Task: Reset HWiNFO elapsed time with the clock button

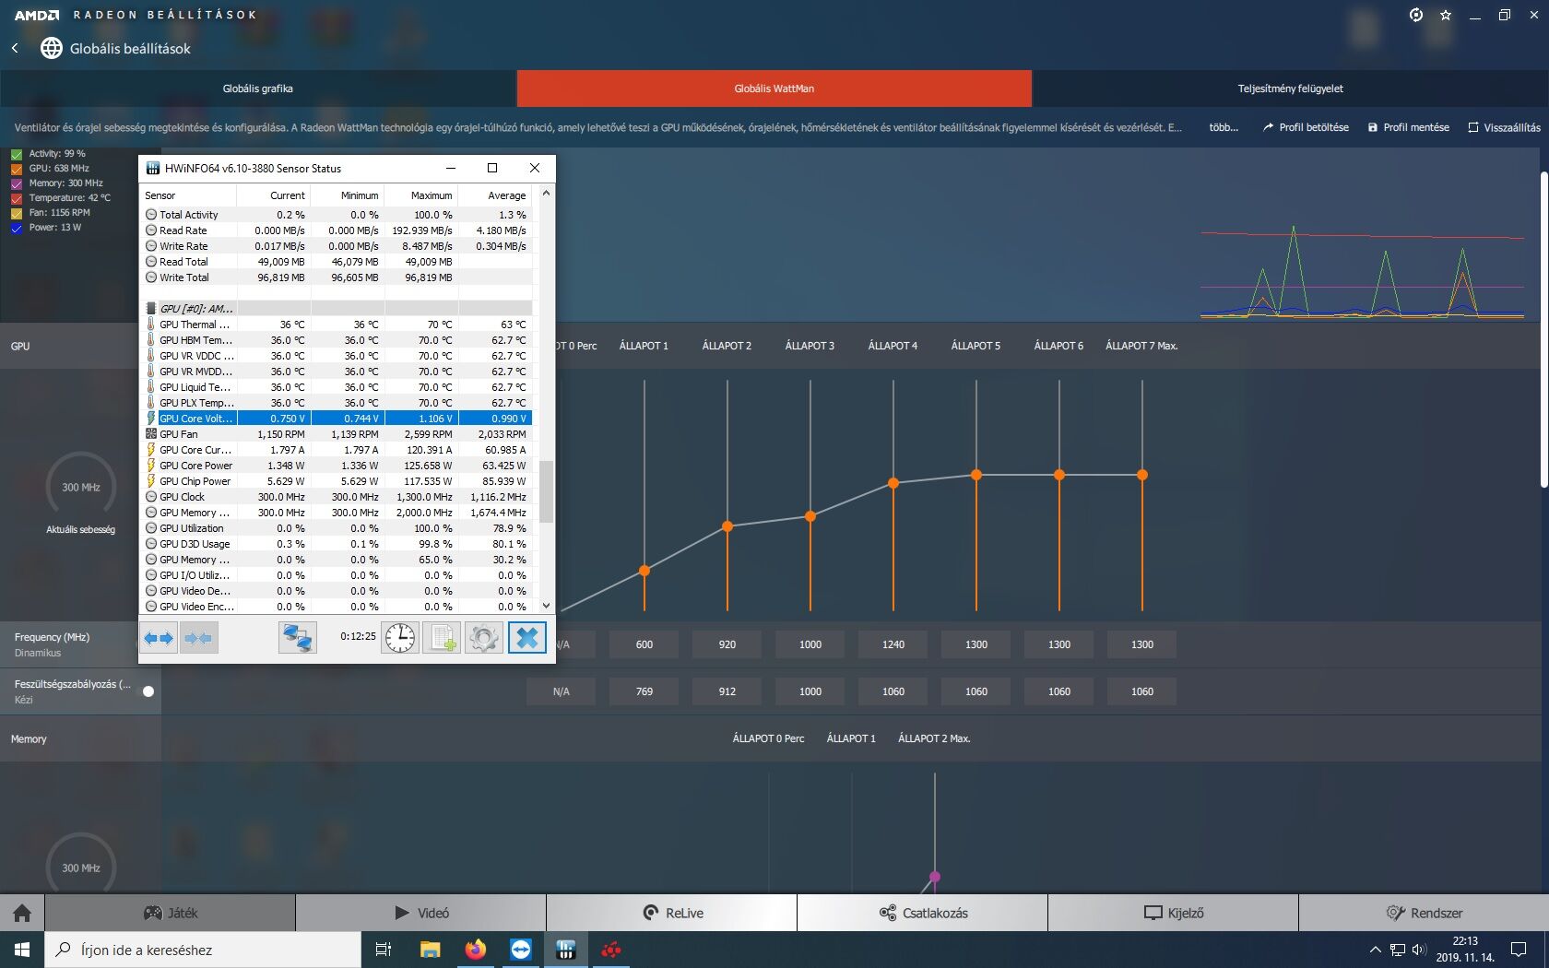Action: [x=400, y=638]
